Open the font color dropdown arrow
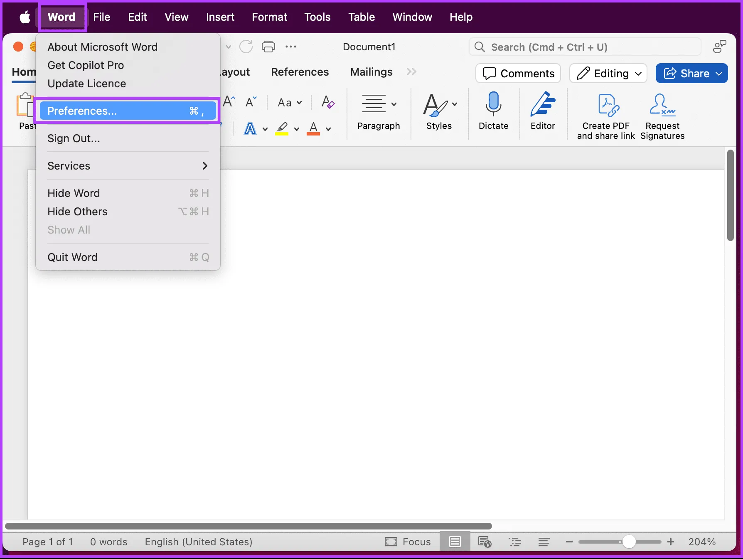743x559 pixels. coord(328,129)
